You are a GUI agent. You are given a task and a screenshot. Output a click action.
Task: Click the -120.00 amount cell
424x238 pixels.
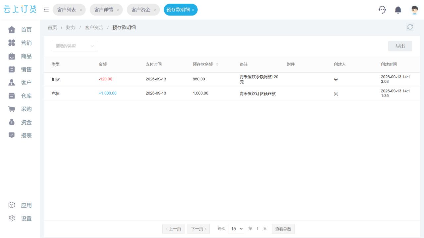(105, 79)
